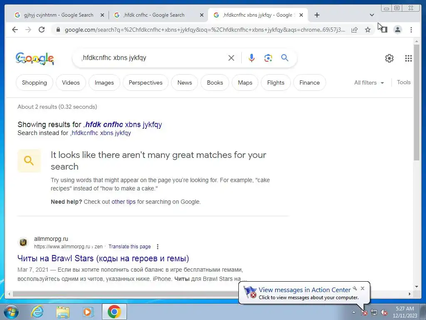426x320 pixels.
Task: Open the Google apps grid
Action: (409, 58)
